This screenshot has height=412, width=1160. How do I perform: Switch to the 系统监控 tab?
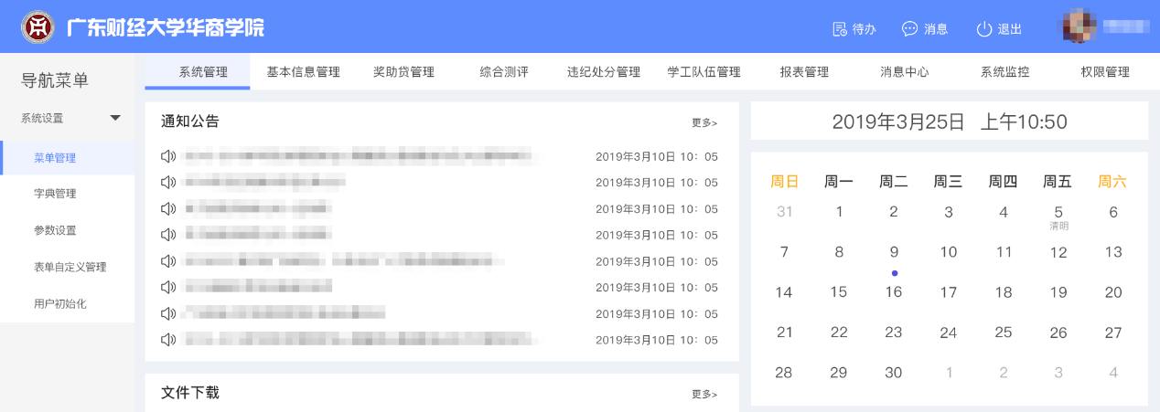tap(1004, 72)
